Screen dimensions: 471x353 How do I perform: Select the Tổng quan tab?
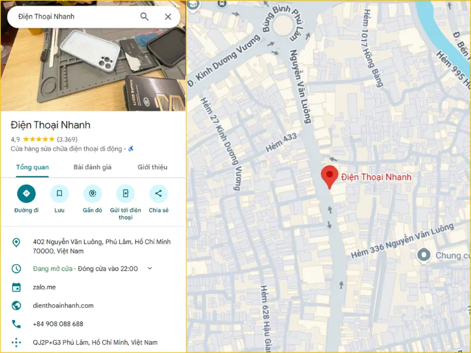[x=32, y=167]
